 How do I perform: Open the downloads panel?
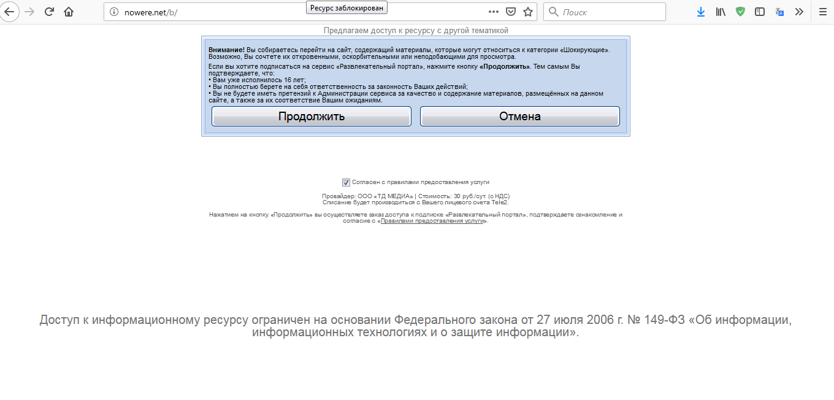[x=701, y=12]
